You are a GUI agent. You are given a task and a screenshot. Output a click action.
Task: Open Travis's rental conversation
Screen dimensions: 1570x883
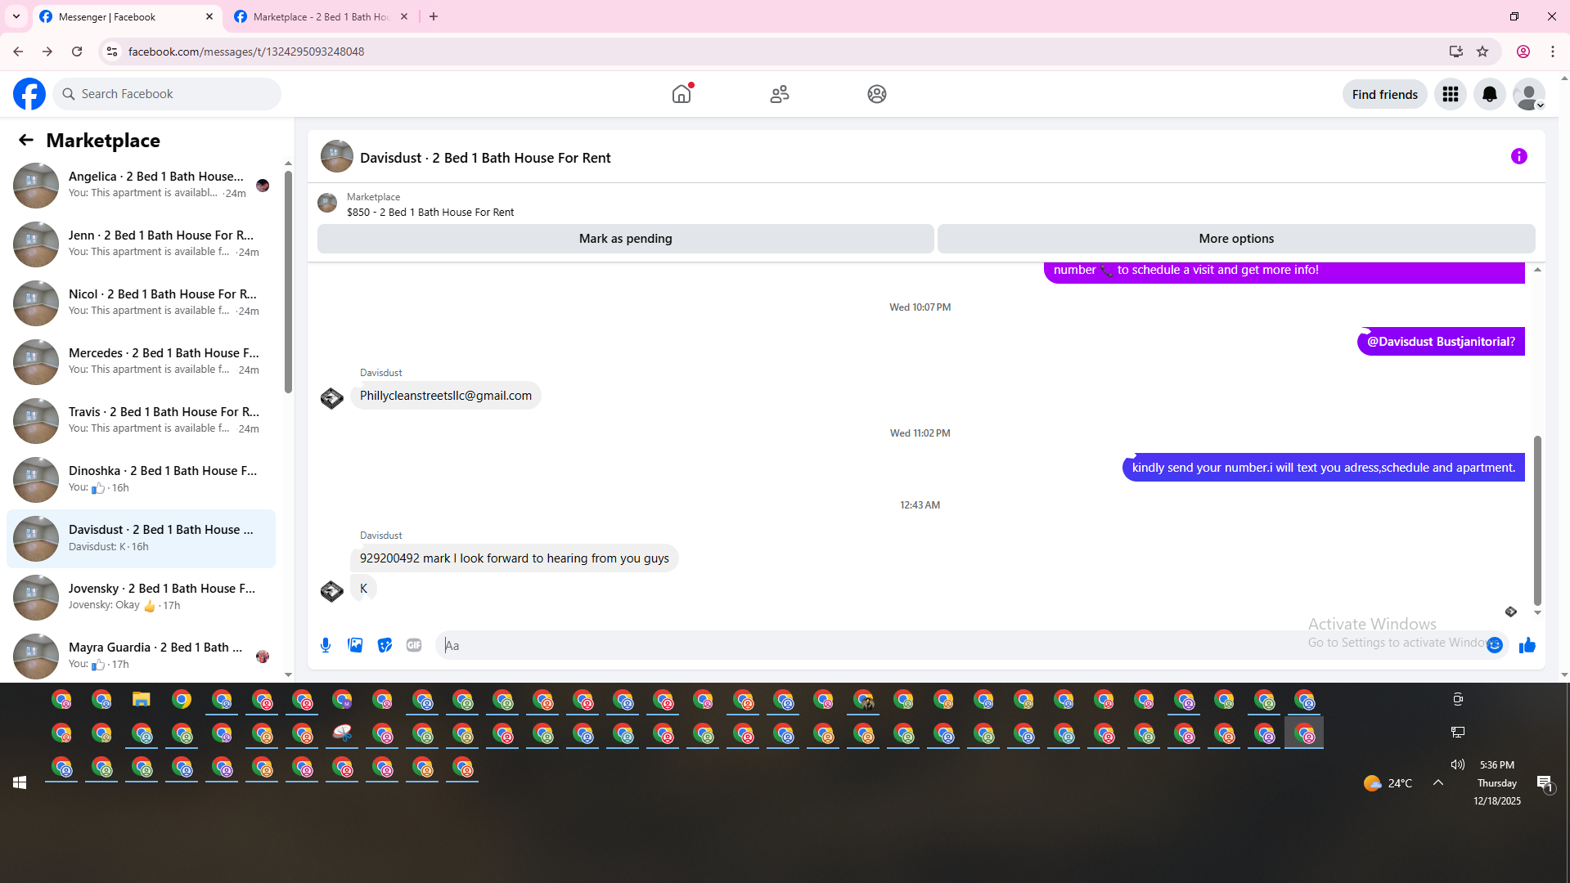pyautogui.click(x=141, y=421)
